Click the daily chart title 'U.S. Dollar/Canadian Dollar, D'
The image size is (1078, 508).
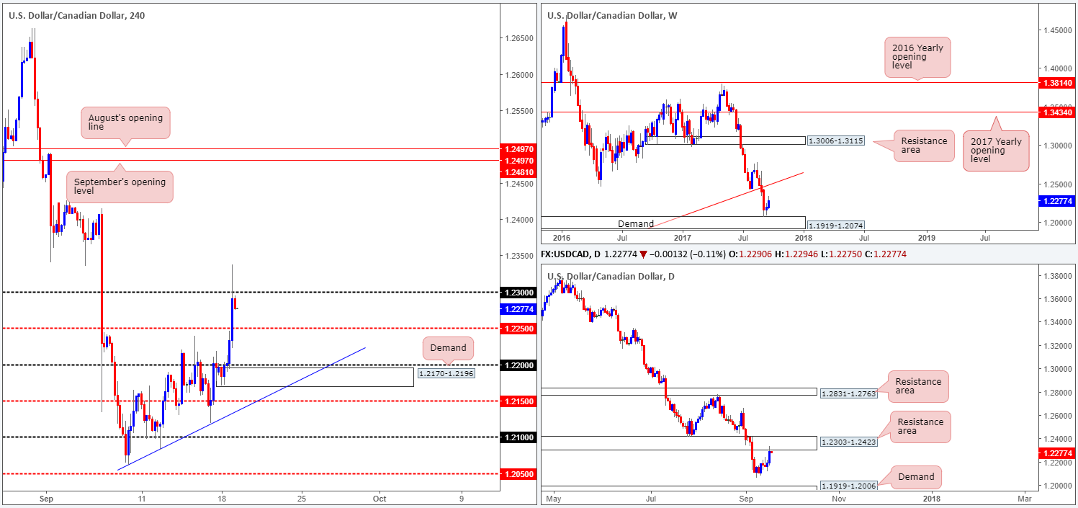point(611,276)
